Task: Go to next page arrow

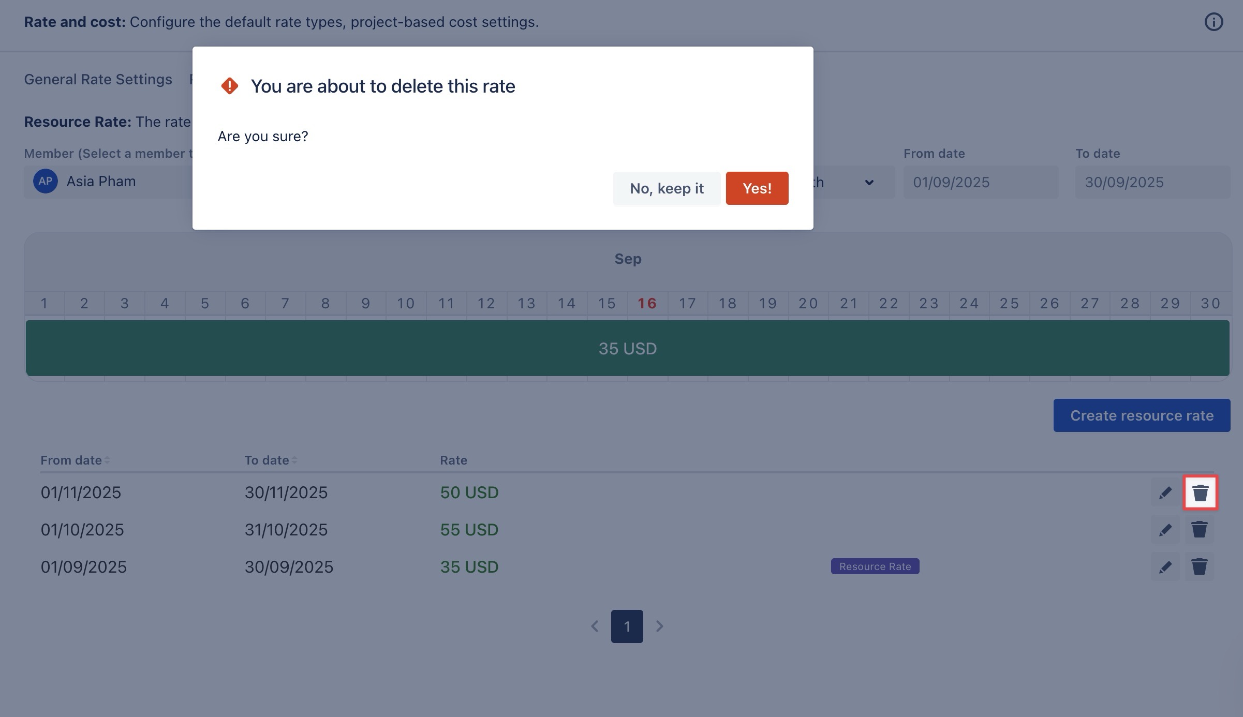Action: coord(659,626)
